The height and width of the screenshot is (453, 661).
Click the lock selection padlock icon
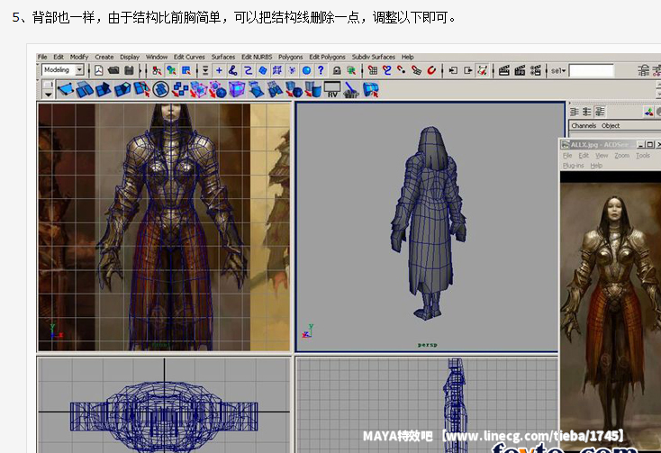coord(337,70)
